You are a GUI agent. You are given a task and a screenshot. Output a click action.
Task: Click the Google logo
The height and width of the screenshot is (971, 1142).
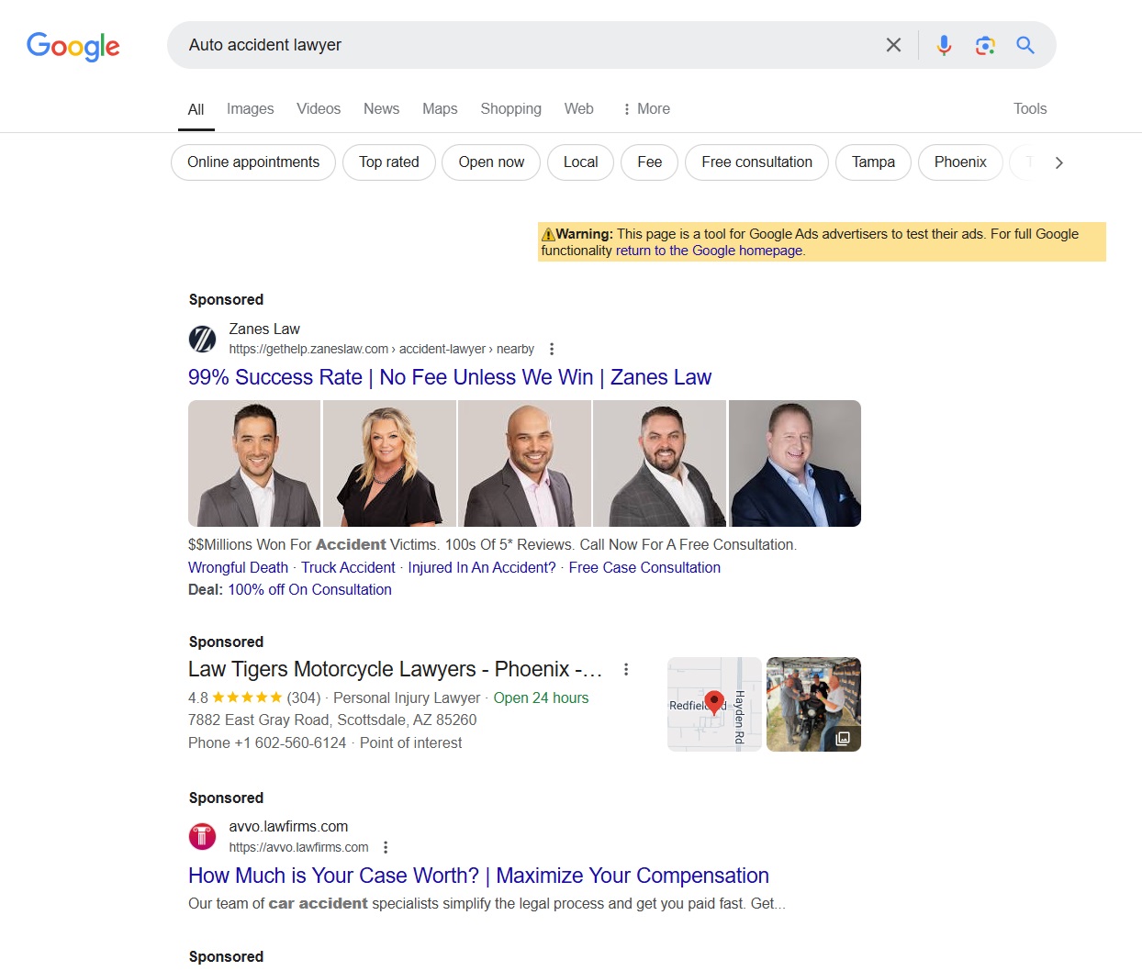click(x=73, y=46)
